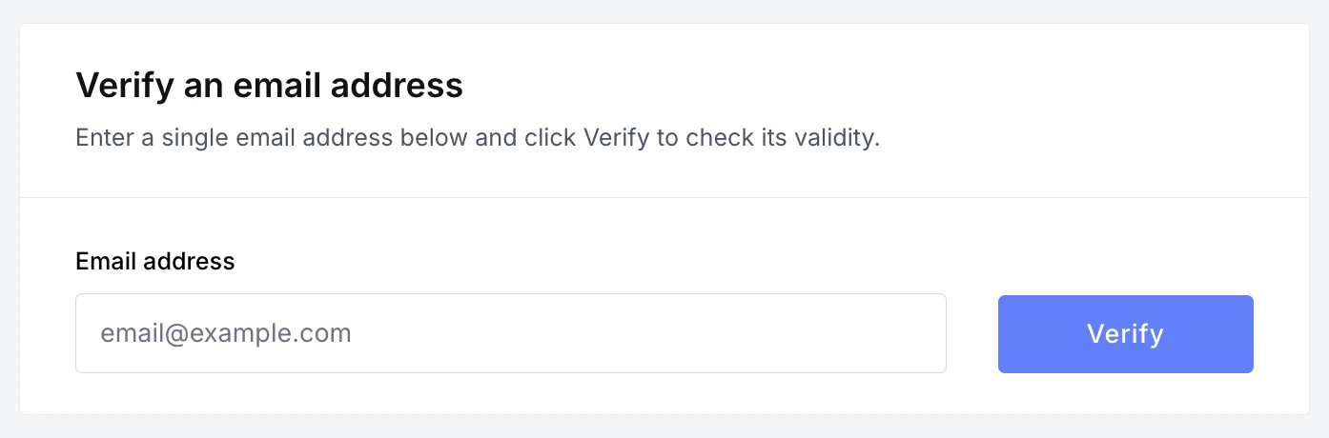Activate the single email entry box
The image size is (1329, 438).
point(510,333)
